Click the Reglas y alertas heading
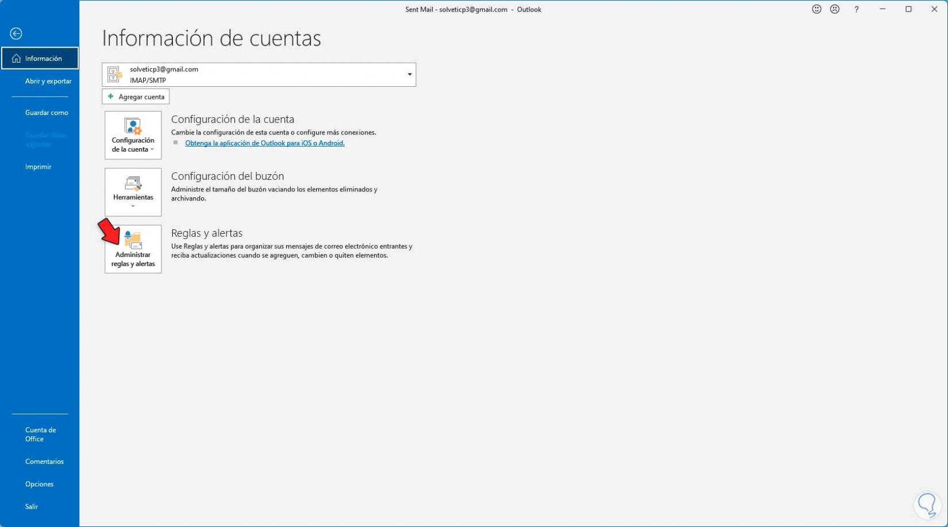The width and height of the screenshot is (948, 527). point(207,233)
